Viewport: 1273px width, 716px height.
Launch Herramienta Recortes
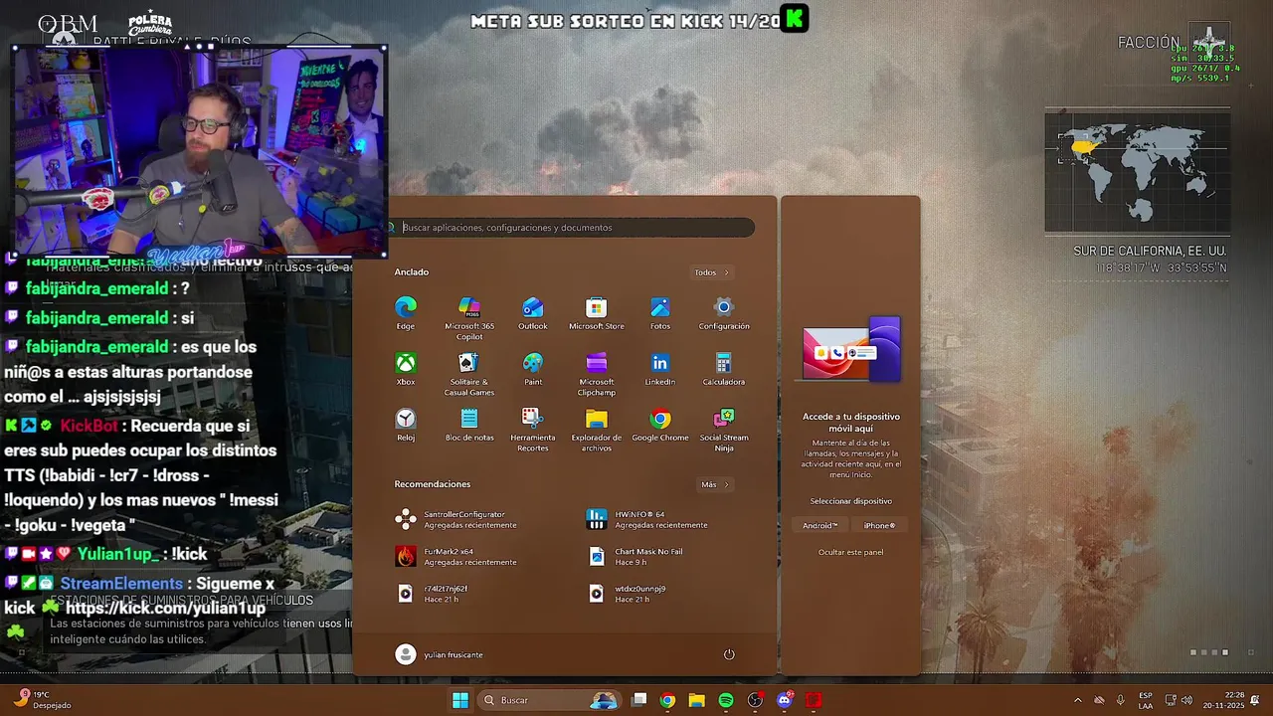coord(533,430)
